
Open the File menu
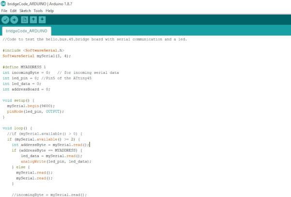[4, 11]
